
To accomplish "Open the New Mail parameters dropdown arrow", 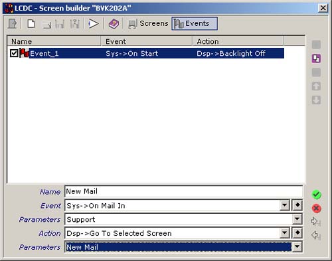I will (297, 247).
